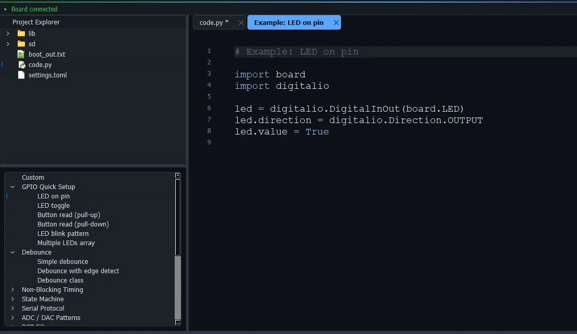Click empty line 9 in the editor
The image size is (577, 334).
click(x=405, y=142)
